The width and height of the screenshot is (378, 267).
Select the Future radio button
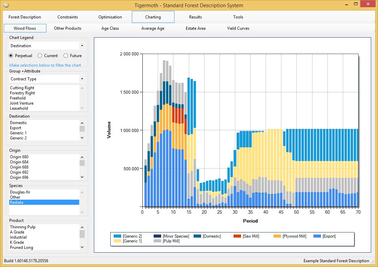pyautogui.click(x=66, y=56)
